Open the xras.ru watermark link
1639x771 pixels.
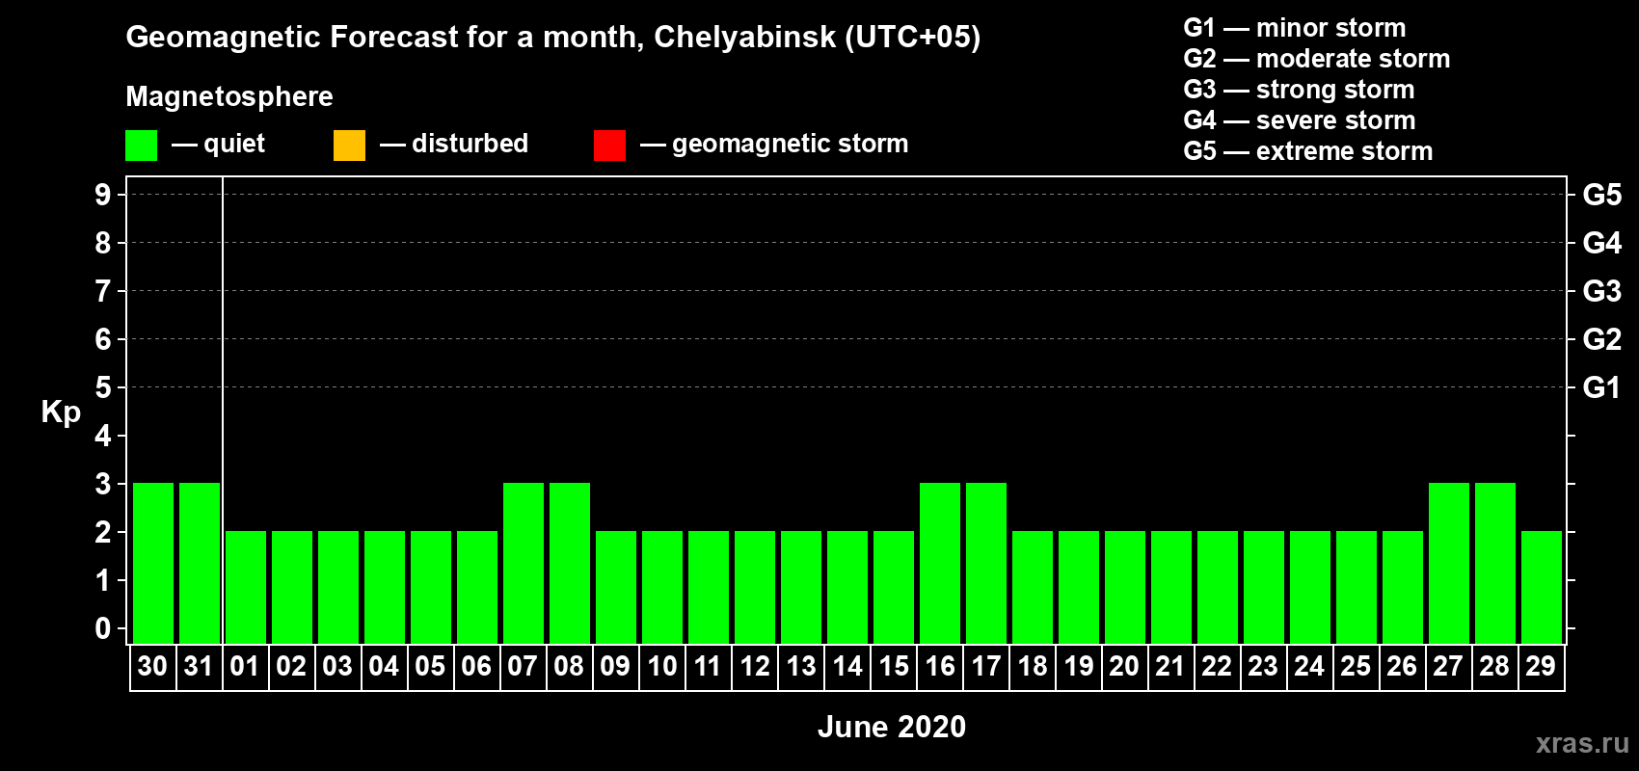coord(1582,743)
